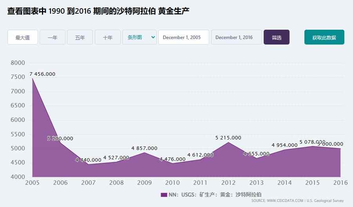353x207 pixels.
Task: Toggle the purple legend swatch for NN series
Action: pos(164,195)
